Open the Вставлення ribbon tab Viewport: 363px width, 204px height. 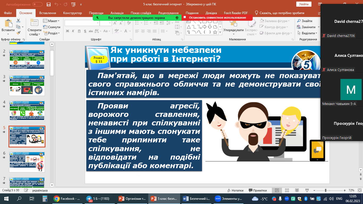click(x=48, y=13)
